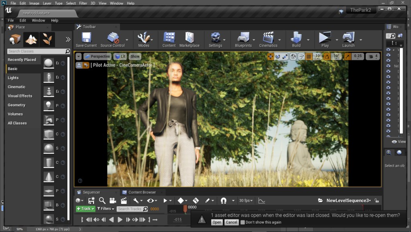Viewport: 411px width, 232px height.
Task: Click the Sequencer timeline playhead marker
Action: [185, 208]
